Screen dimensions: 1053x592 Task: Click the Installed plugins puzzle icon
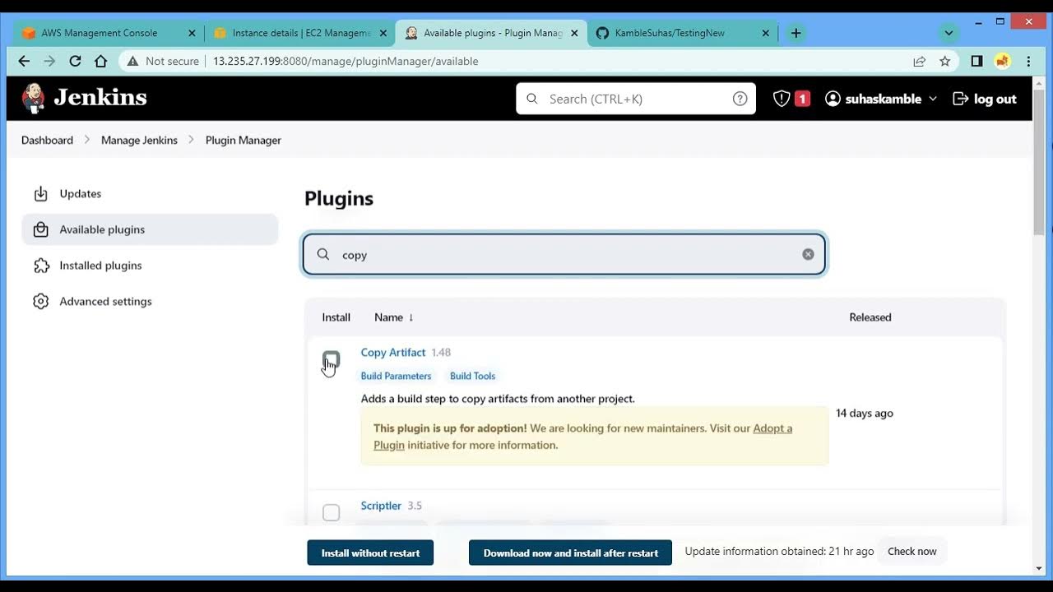[40, 266]
